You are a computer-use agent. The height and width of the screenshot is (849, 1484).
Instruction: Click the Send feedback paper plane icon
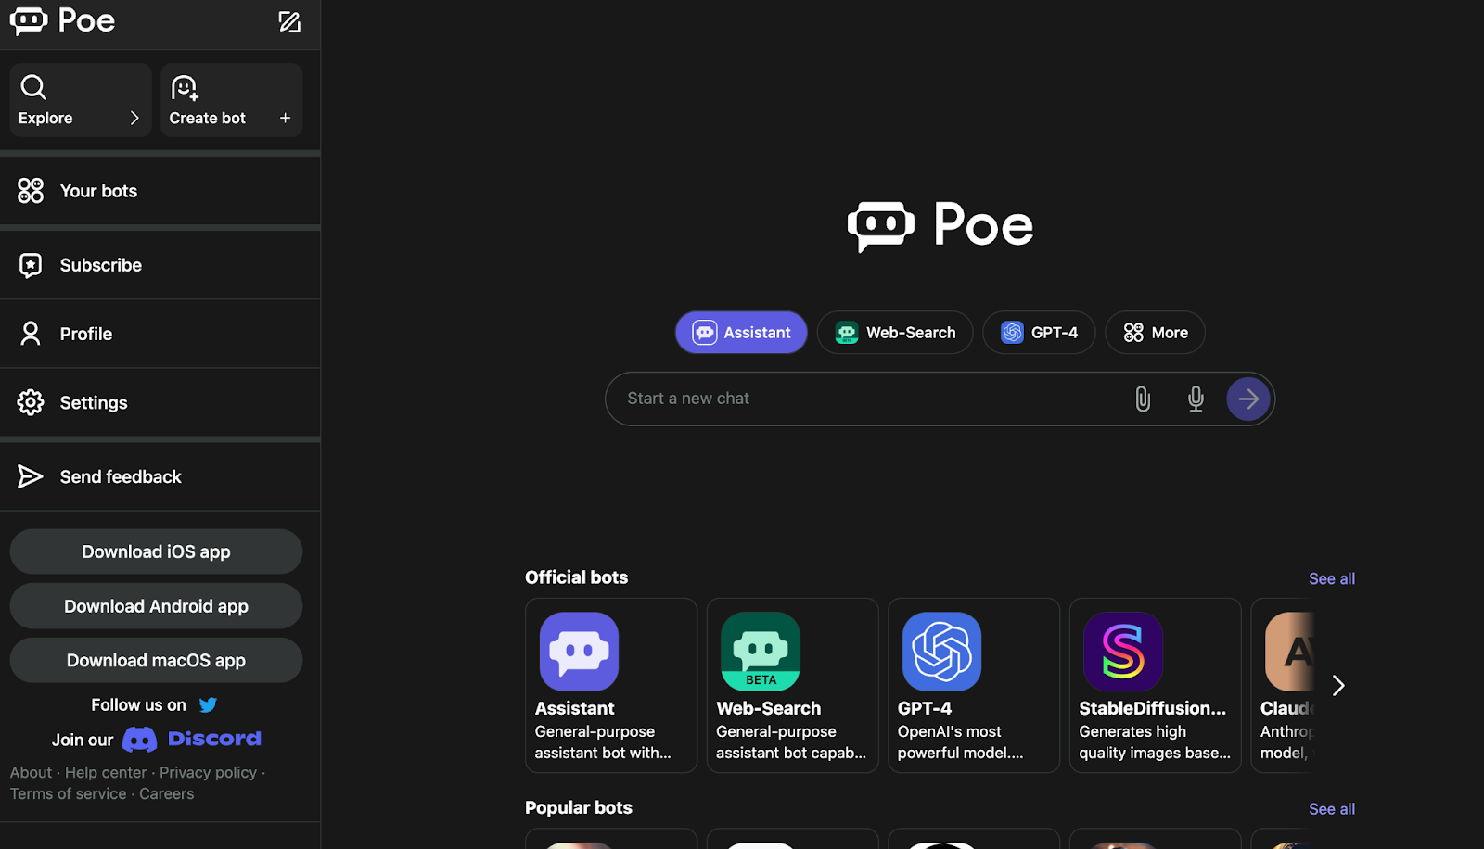pos(31,476)
